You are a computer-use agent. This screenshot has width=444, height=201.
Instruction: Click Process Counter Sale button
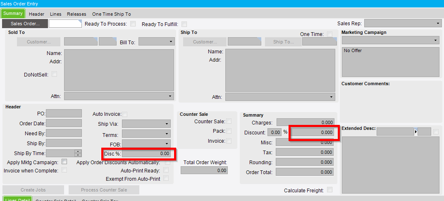pyautogui.click(x=104, y=190)
